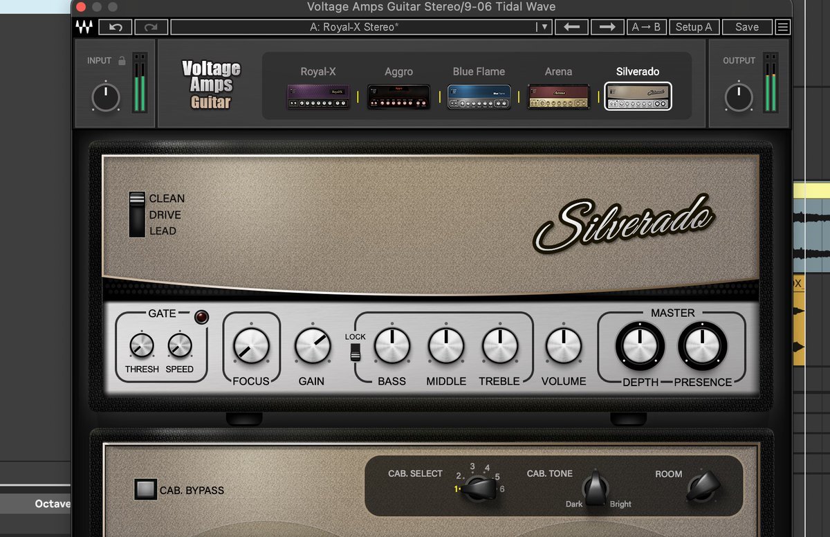The image size is (830, 537).
Task: Select the CLEAN channel label
Action: pos(167,199)
